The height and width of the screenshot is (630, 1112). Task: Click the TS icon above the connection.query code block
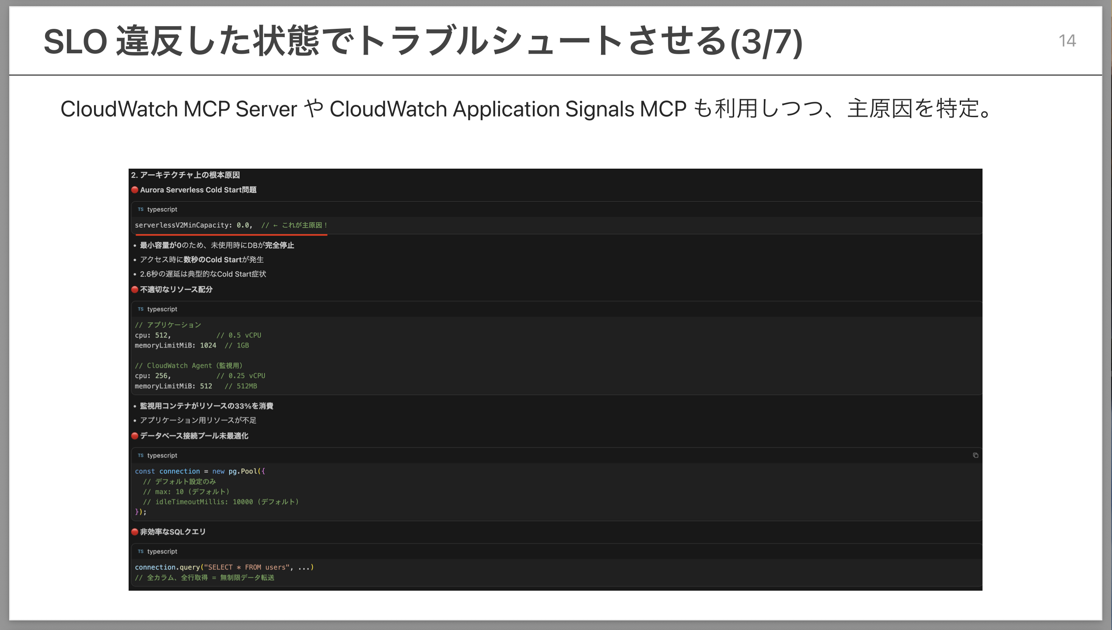(140, 551)
